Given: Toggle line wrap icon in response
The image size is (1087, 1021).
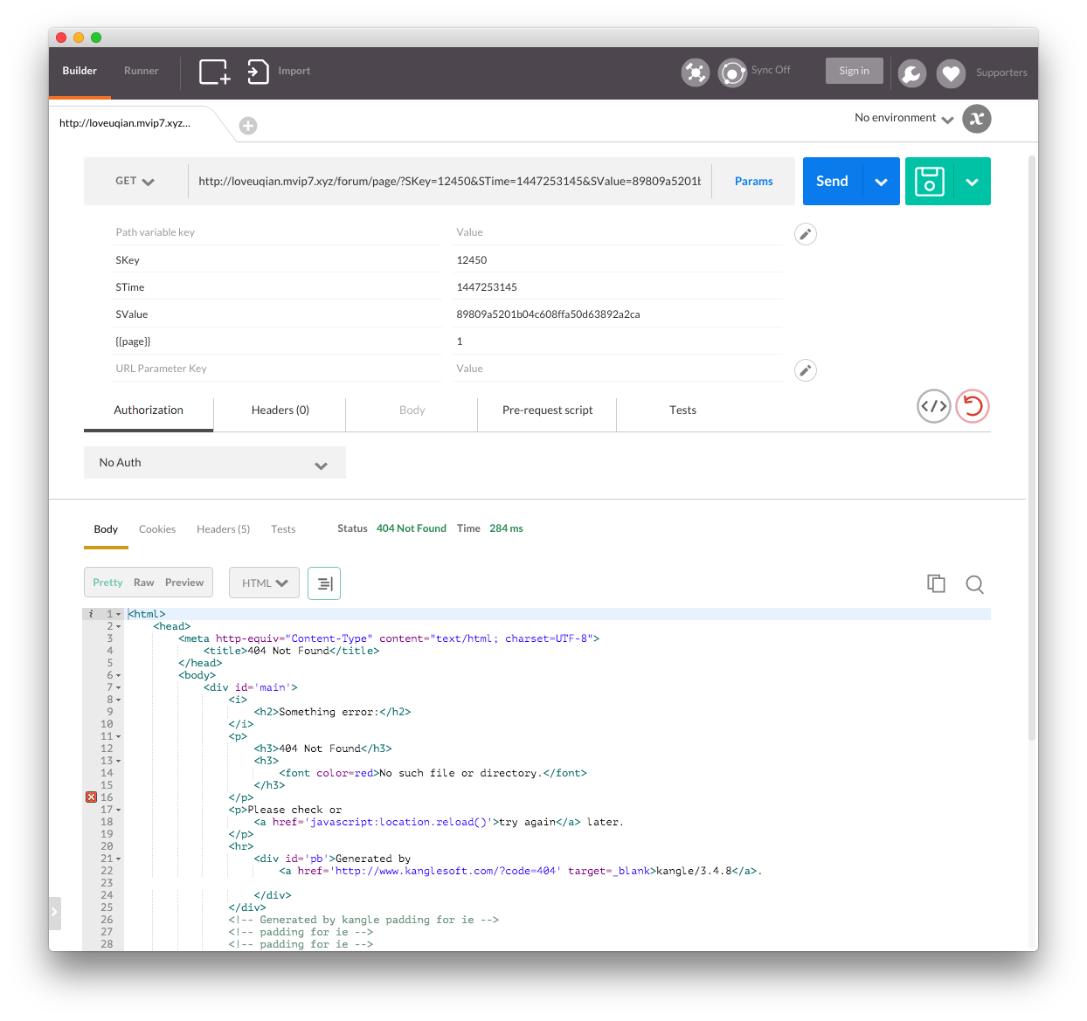Looking at the screenshot, I should tap(324, 583).
